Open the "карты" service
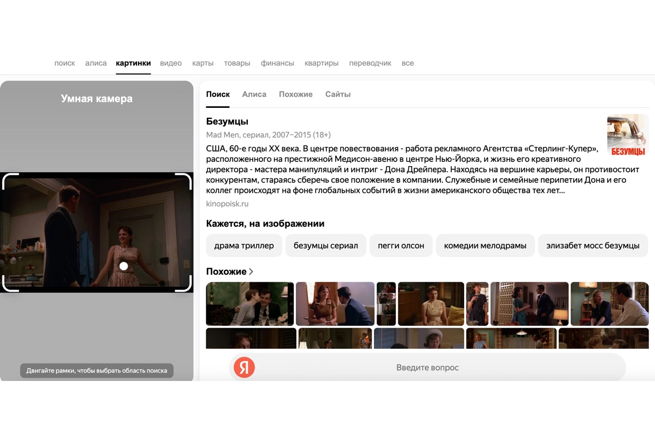This screenshot has width=655, height=436. point(203,63)
